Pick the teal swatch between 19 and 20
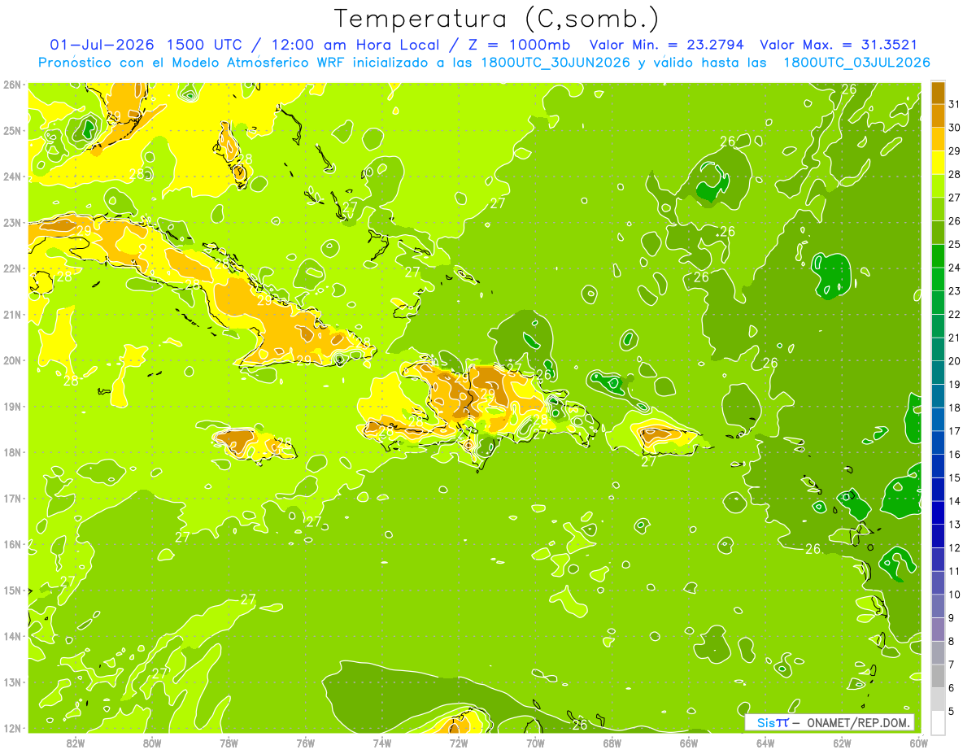Screen dimensions: 976x754 tap(938, 373)
